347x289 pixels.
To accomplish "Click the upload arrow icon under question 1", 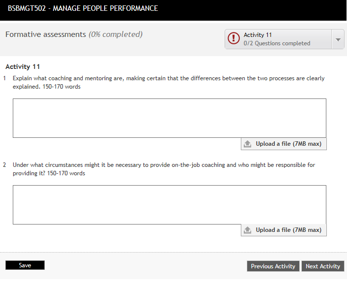I will [x=248, y=144].
